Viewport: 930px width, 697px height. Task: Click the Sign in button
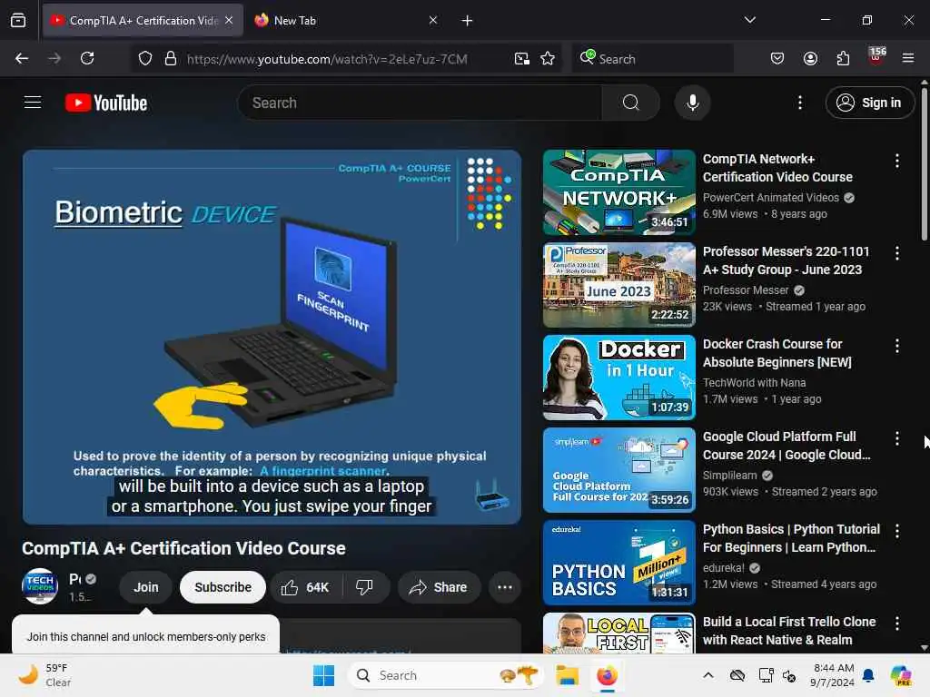(x=869, y=103)
